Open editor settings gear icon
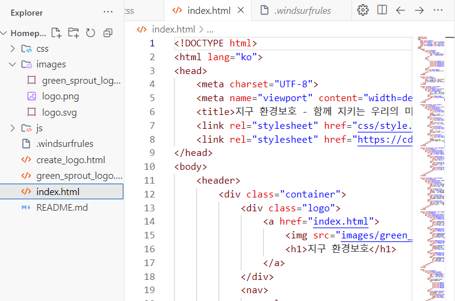The width and height of the screenshot is (455, 301). [x=363, y=10]
